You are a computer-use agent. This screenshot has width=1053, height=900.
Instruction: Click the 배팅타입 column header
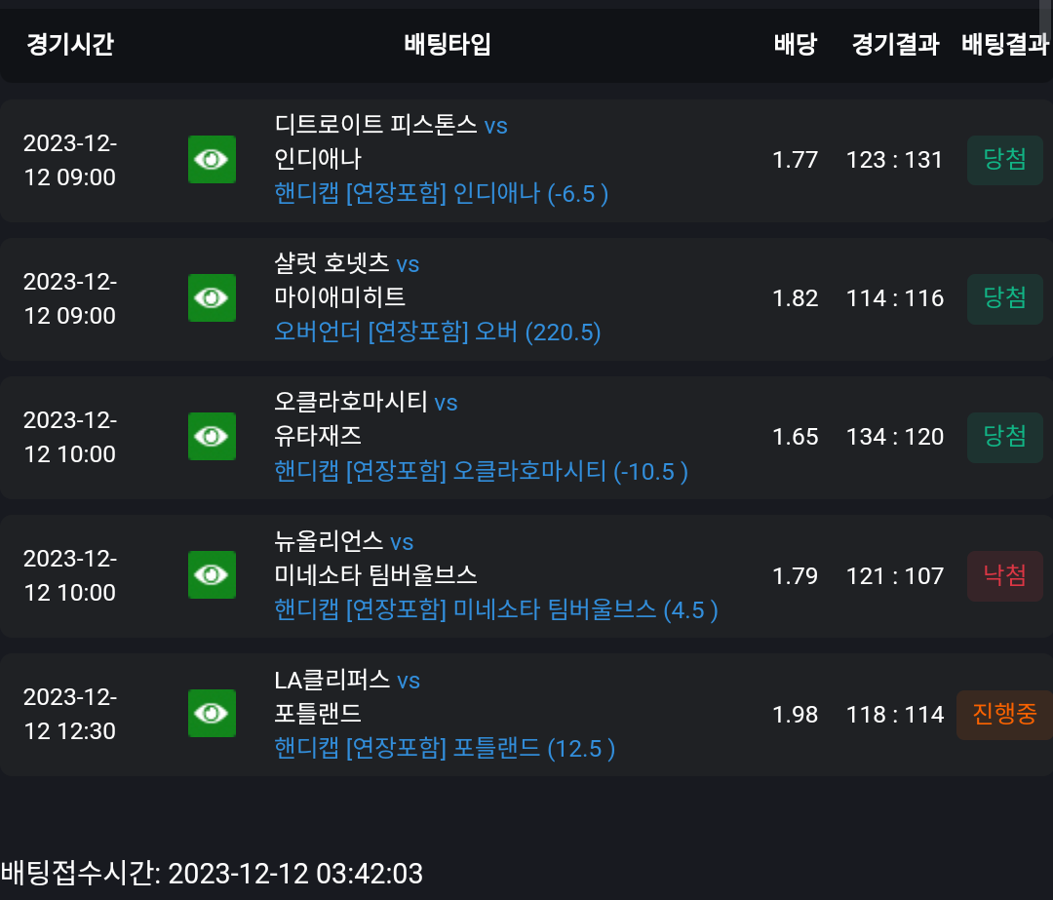[448, 44]
